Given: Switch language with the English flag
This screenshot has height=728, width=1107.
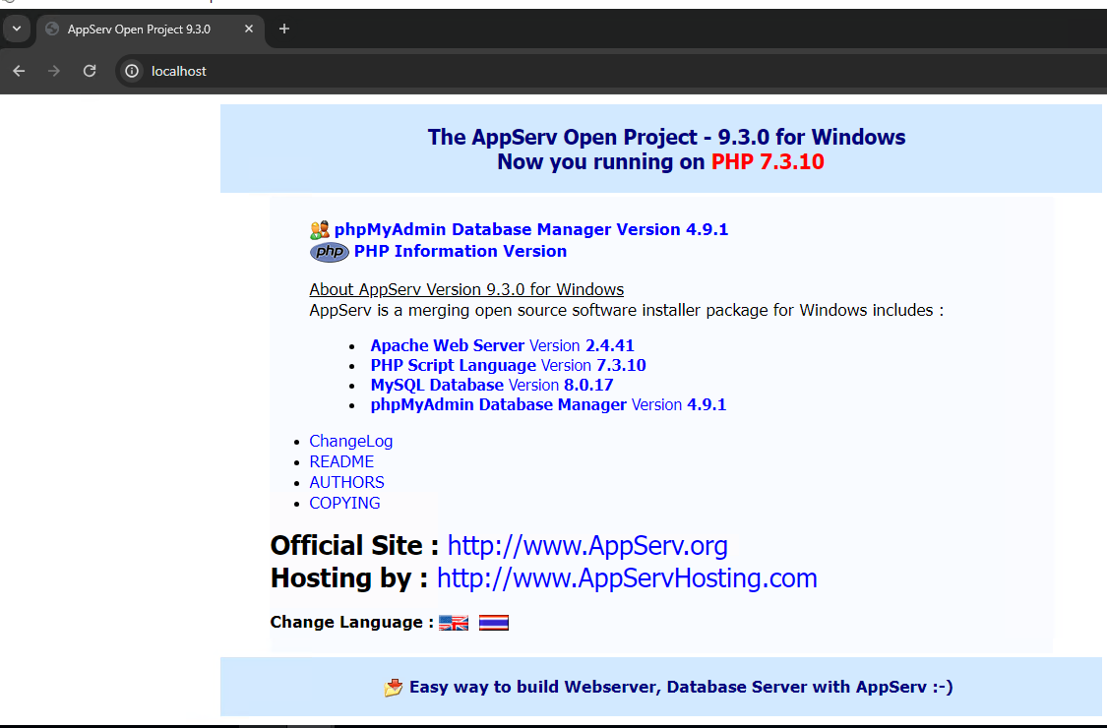Looking at the screenshot, I should [x=454, y=623].
